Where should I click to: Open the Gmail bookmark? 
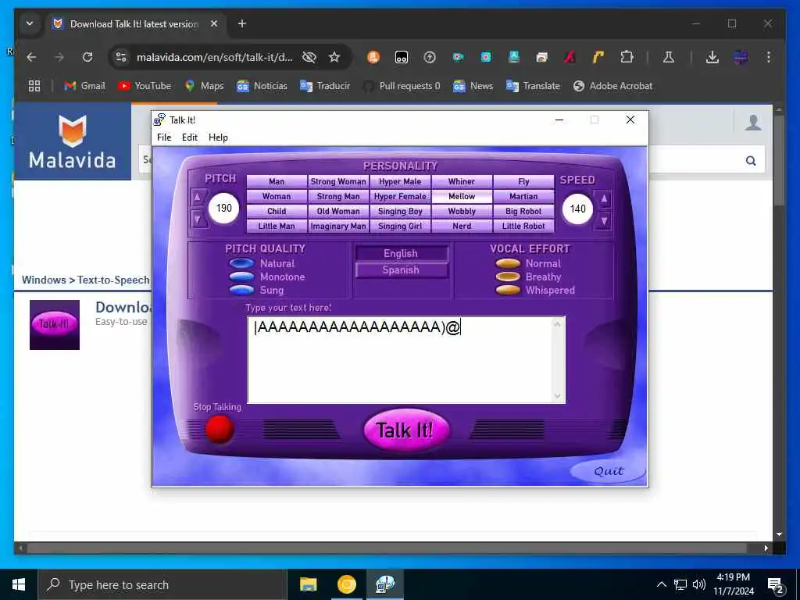tap(84, 86)
